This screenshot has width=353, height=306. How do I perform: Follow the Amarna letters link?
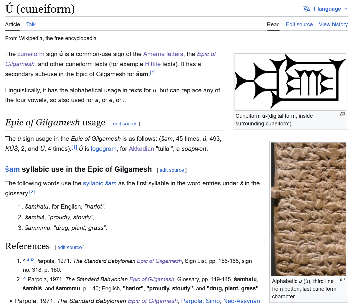point(163,54)
